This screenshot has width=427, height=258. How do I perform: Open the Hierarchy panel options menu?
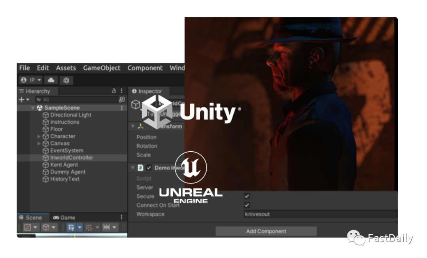(x=121, y=91)
